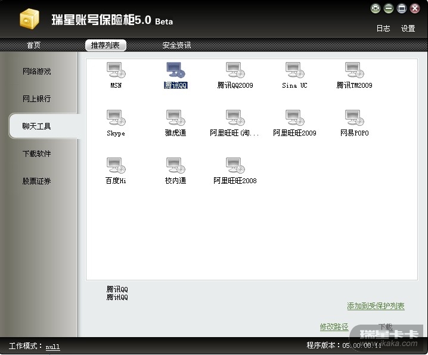Open the 日志 log view
The width and height of the screenshot is (428, 355).
[383, 29]
